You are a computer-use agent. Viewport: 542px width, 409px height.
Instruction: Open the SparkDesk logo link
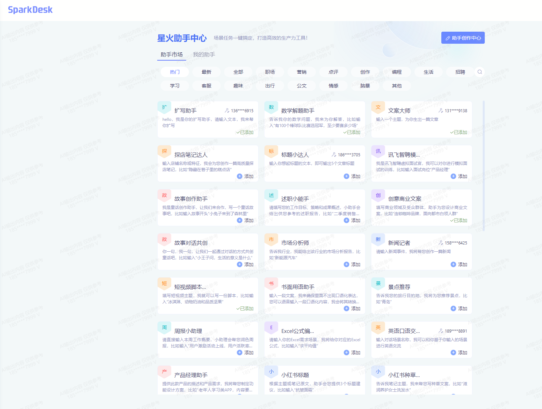coord(30,10)
